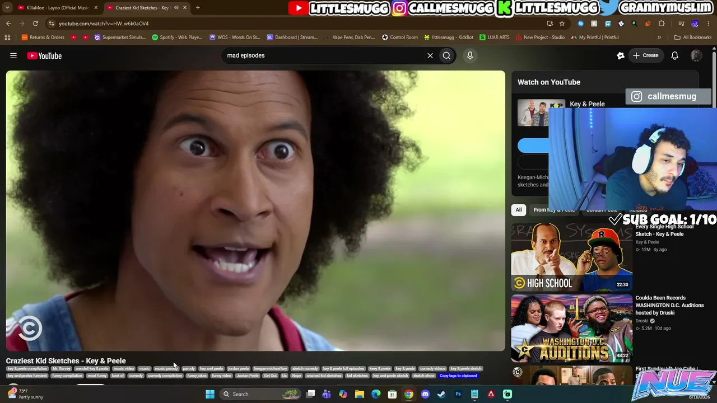Bookmark this page with the star
The height and width of the screenshot is (403, 717).
point(562,24)
